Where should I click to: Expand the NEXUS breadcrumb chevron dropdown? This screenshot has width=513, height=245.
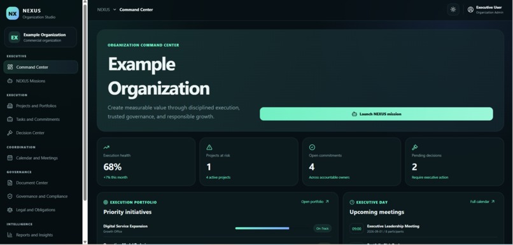(x=115, y=10)
